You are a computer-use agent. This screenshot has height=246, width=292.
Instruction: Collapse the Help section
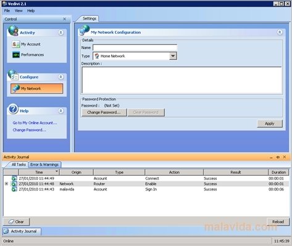(60, 111)
